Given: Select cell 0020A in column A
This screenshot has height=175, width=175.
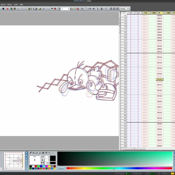Looking at the screenshot, I should (160, 101).
